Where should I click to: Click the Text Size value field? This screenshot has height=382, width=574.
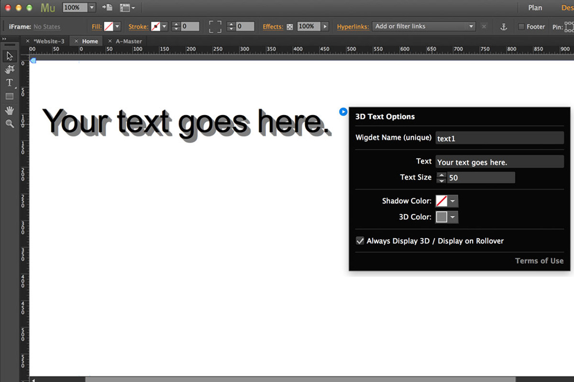(481, 178)
